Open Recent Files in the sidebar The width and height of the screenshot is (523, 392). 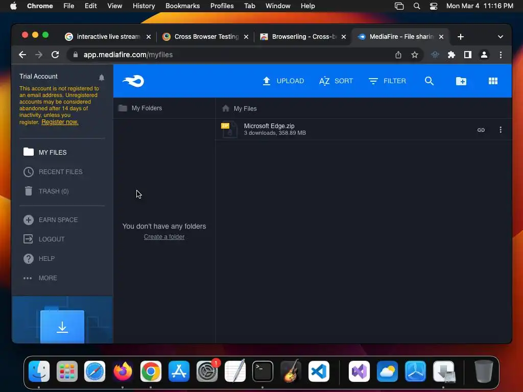tap(53, 171)
